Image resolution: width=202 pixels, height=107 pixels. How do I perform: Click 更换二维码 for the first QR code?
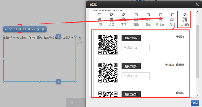click(131, 38)
